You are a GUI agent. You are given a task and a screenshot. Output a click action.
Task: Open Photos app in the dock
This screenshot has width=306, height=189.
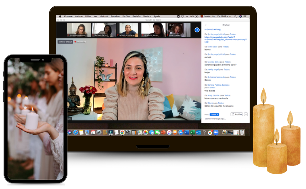(146, 132)
